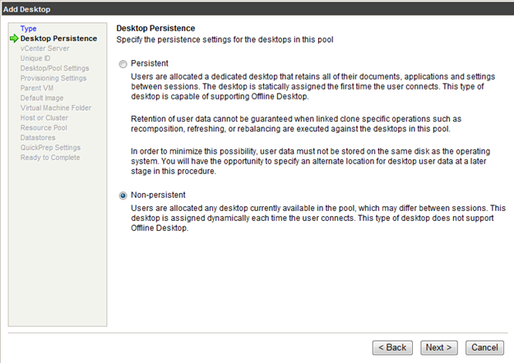The height and width of the screenshot is (363, 514).
Task: Select the Provisioning Settings step
Action: [53, 78]
